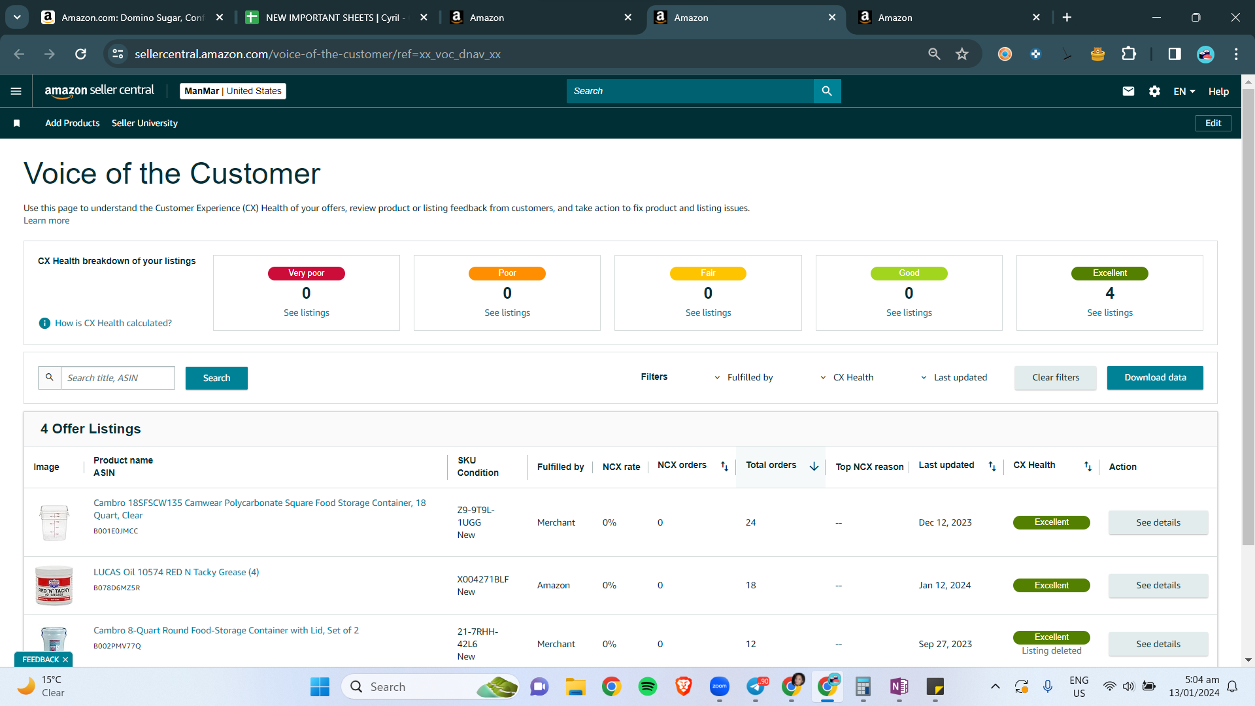
Task: Open the Help menu item
Action: pyautogui.click(x=1218, y=92)
